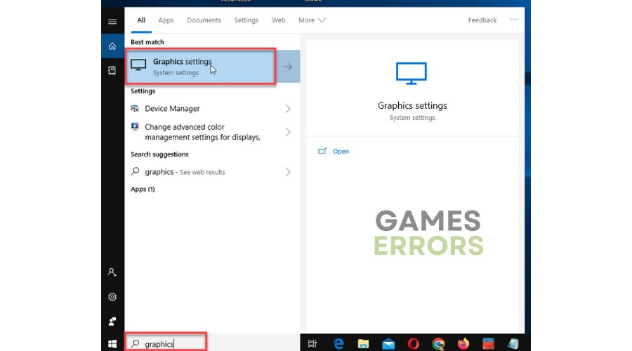The image size is (632, 351).
Task: Open Mail app from taskbar
Action: point(388,344)
